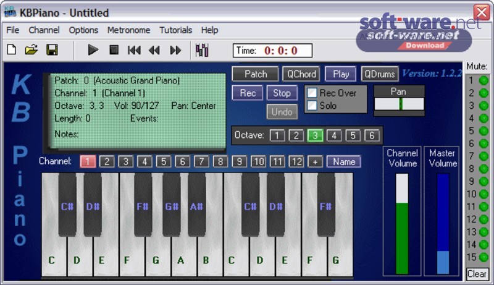Select Octave 5
Viewport: 494px width, 285px height.
353,135
